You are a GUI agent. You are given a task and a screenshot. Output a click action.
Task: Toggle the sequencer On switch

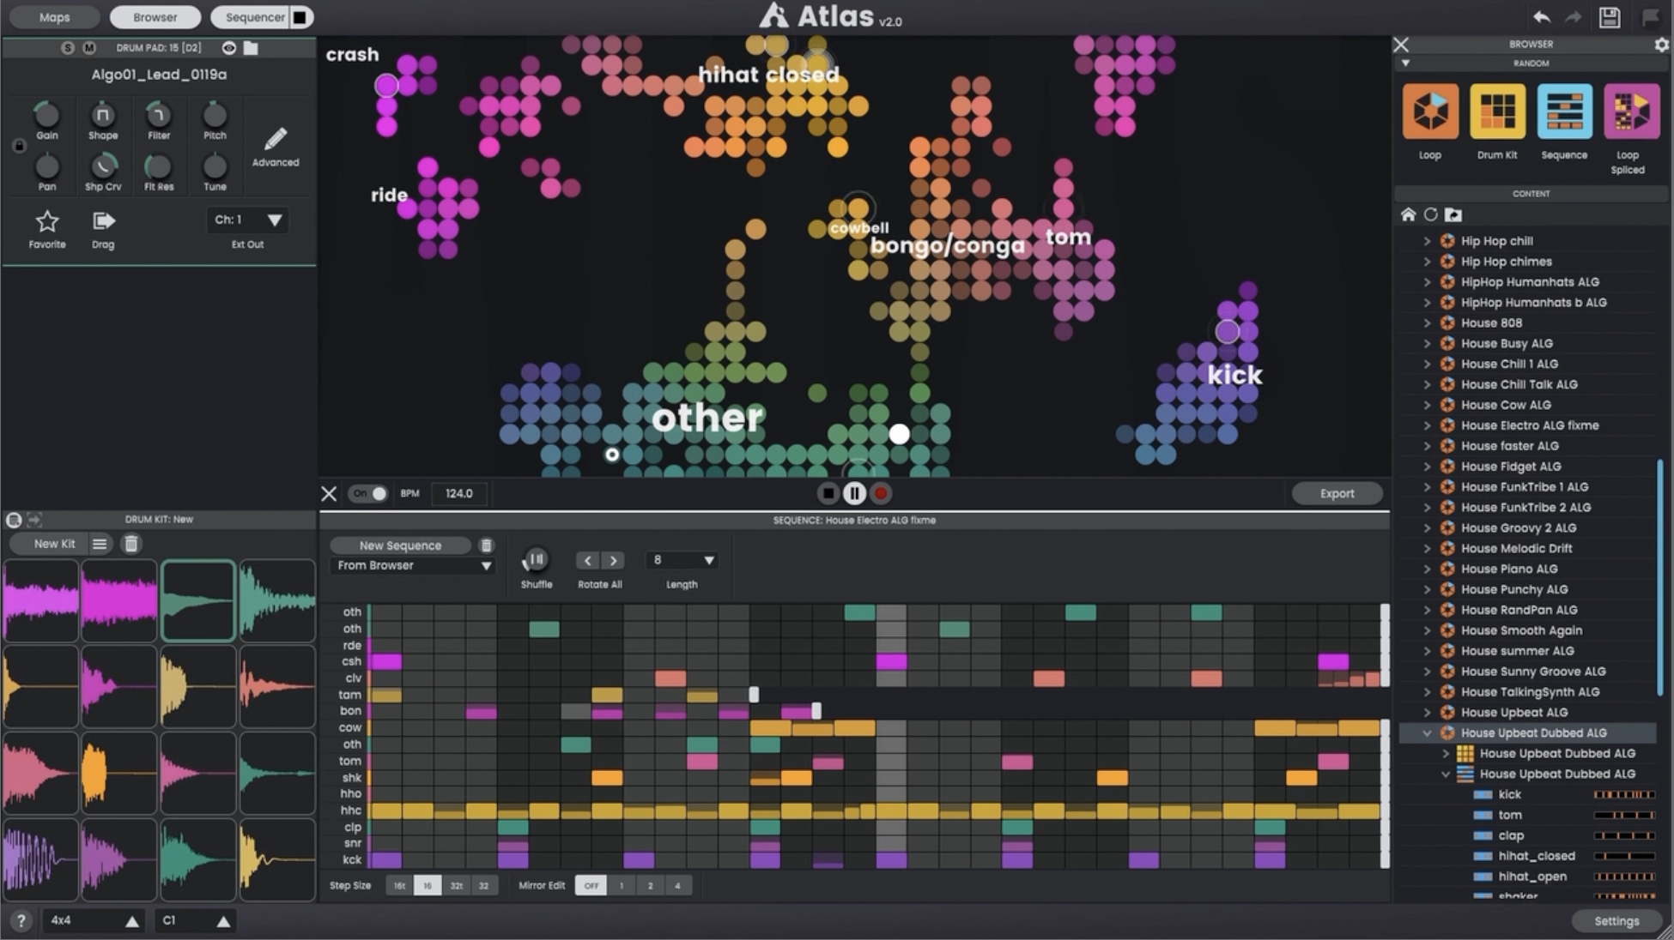[x=369, y=493]
